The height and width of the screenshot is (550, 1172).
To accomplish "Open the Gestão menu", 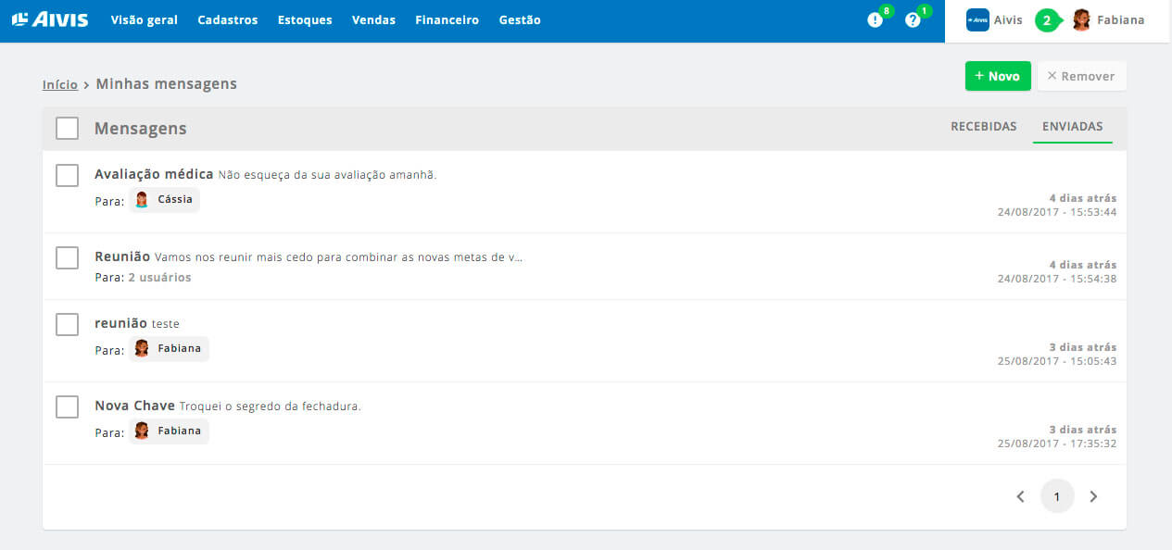I will click(520, 19).
